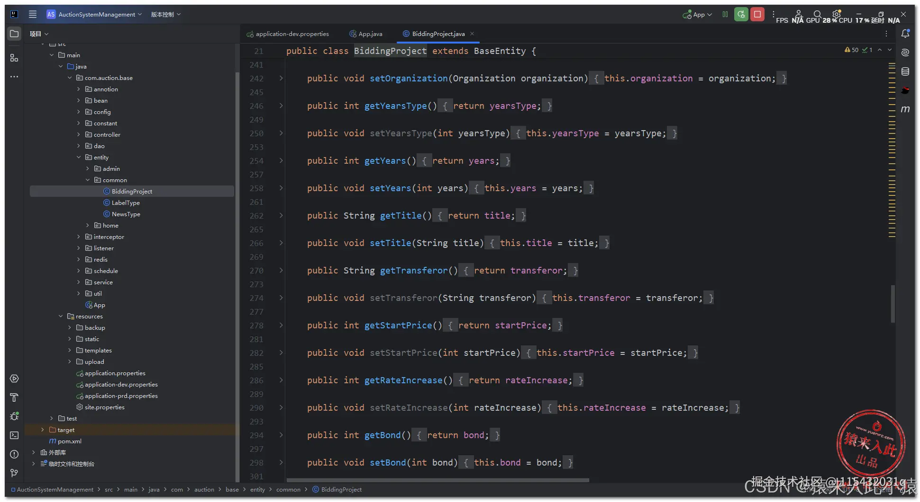Open the Database tool window

point(905,71)
